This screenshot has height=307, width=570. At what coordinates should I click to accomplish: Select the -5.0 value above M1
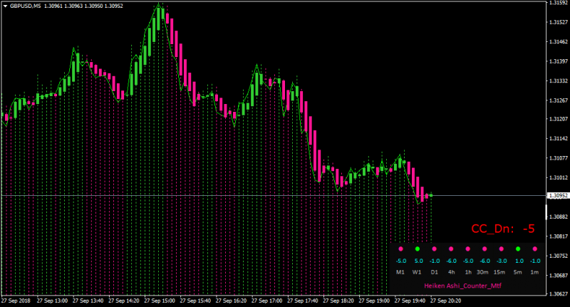coord(400,261)
